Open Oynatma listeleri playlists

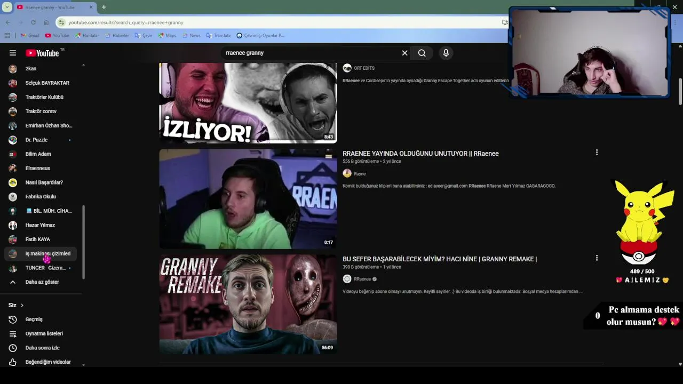point(41,333)
